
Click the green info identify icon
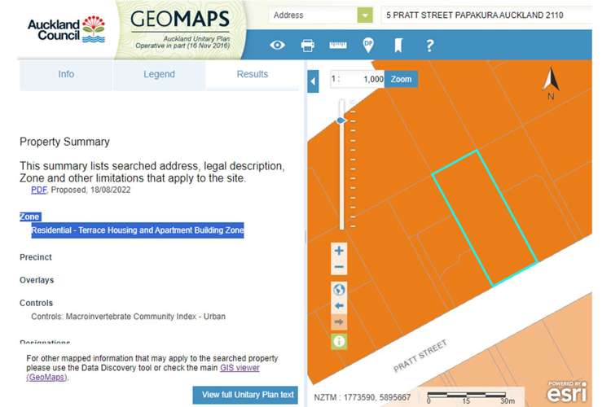[x=340, y=341]
